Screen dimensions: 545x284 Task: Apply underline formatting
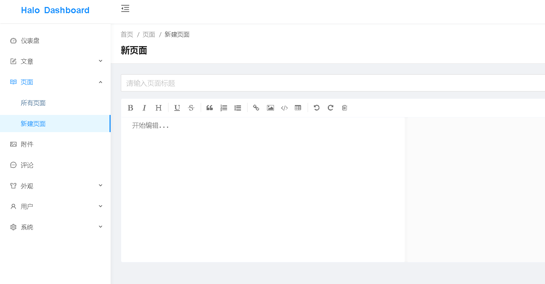pos(177,108)
